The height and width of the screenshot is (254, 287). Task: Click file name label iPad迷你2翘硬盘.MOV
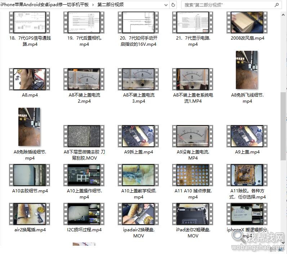point(193,233)
